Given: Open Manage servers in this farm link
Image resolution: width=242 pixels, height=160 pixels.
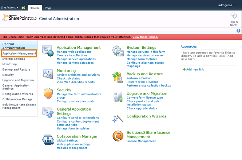Looking at the screenshot, I should (x=146, y=52).
